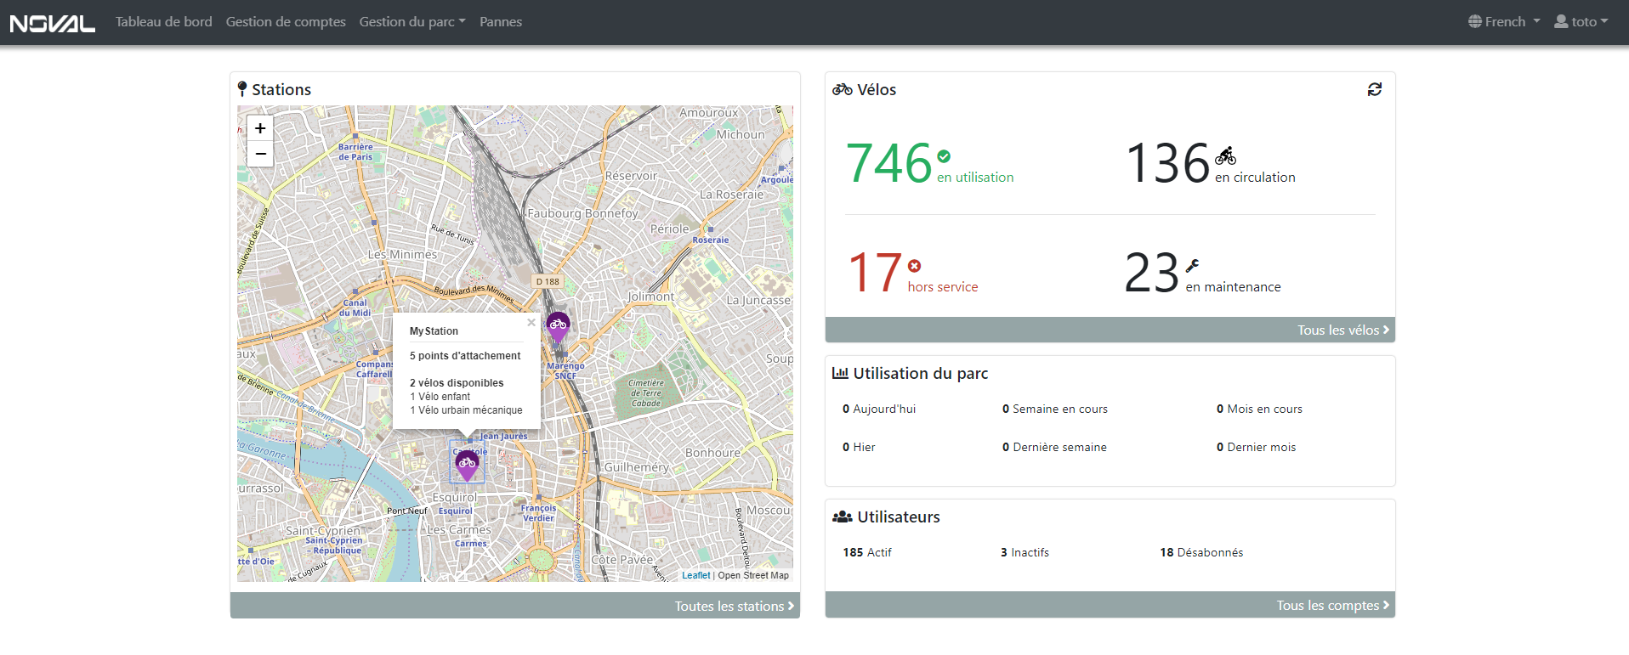Click the green check icon beside 746
Viewport: 1629px width, 655px height.
tap(944, 156)
